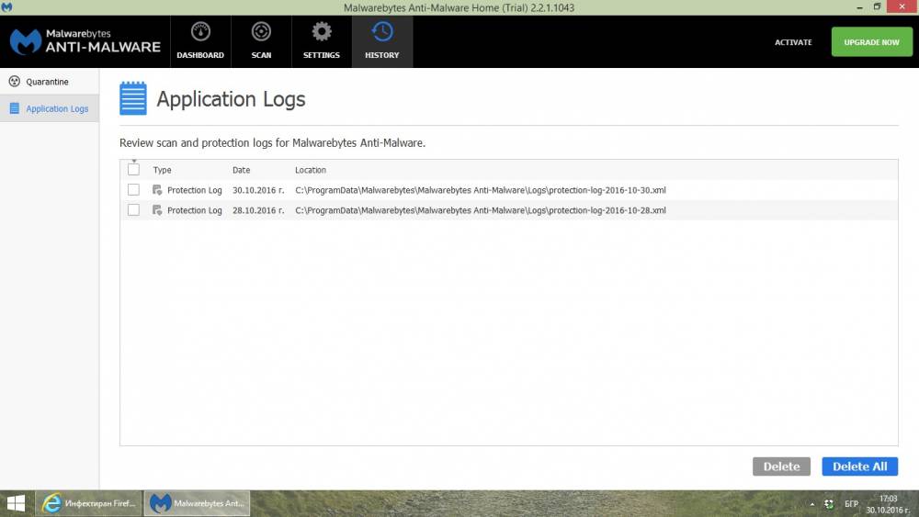Click the 30.10.2016 date cell

258,190
